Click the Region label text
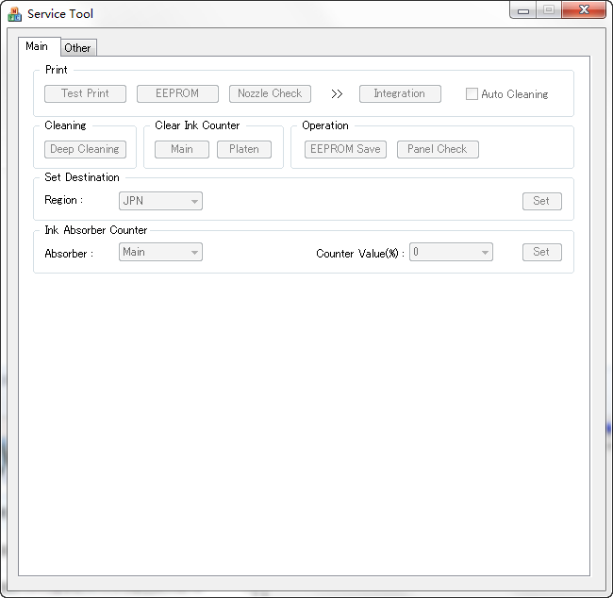 click(64, 200)
